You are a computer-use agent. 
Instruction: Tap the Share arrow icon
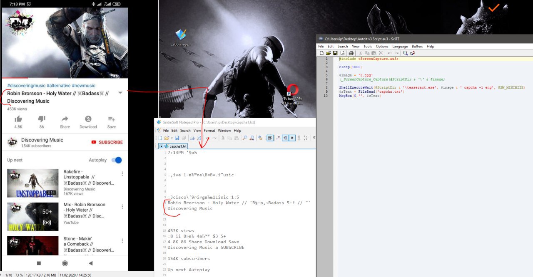pyautogui.click(x=65, y=119)
